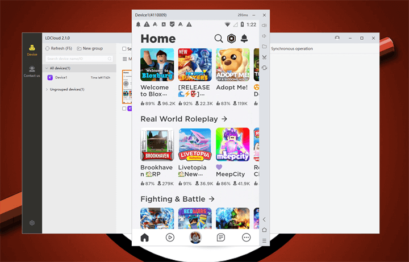
Task: Click volume down icon in device sidebar
Action: tap(264, 36)
